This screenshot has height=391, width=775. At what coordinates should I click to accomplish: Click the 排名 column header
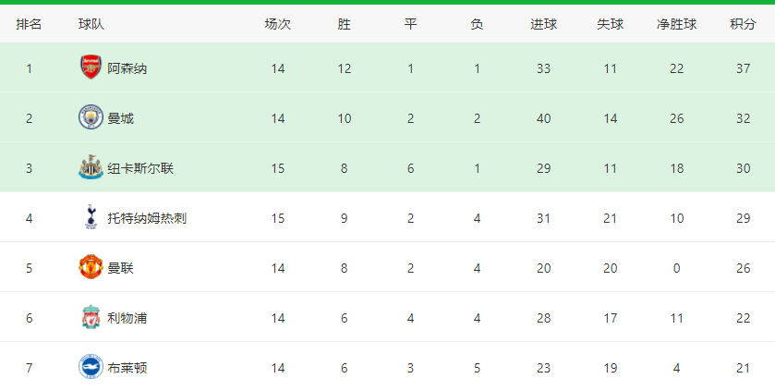coord(29,24)
